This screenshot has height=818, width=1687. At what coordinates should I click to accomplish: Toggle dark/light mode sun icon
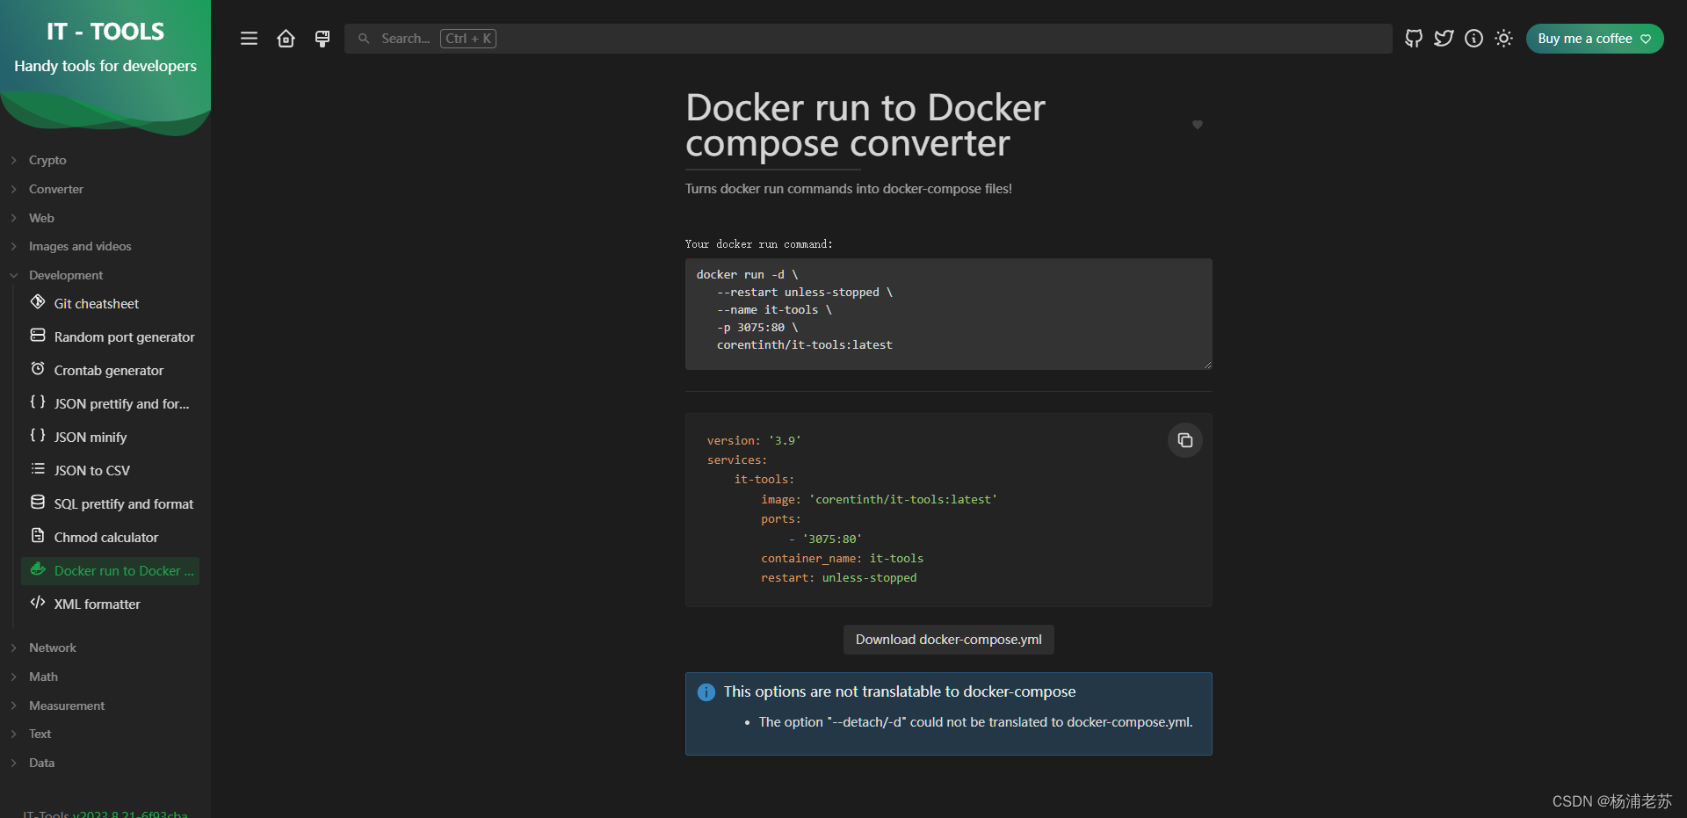(x=1503, y=39)
